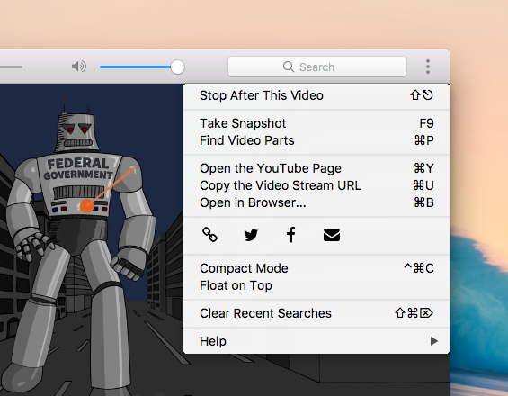Choose Clear Recent Searches

316,313
